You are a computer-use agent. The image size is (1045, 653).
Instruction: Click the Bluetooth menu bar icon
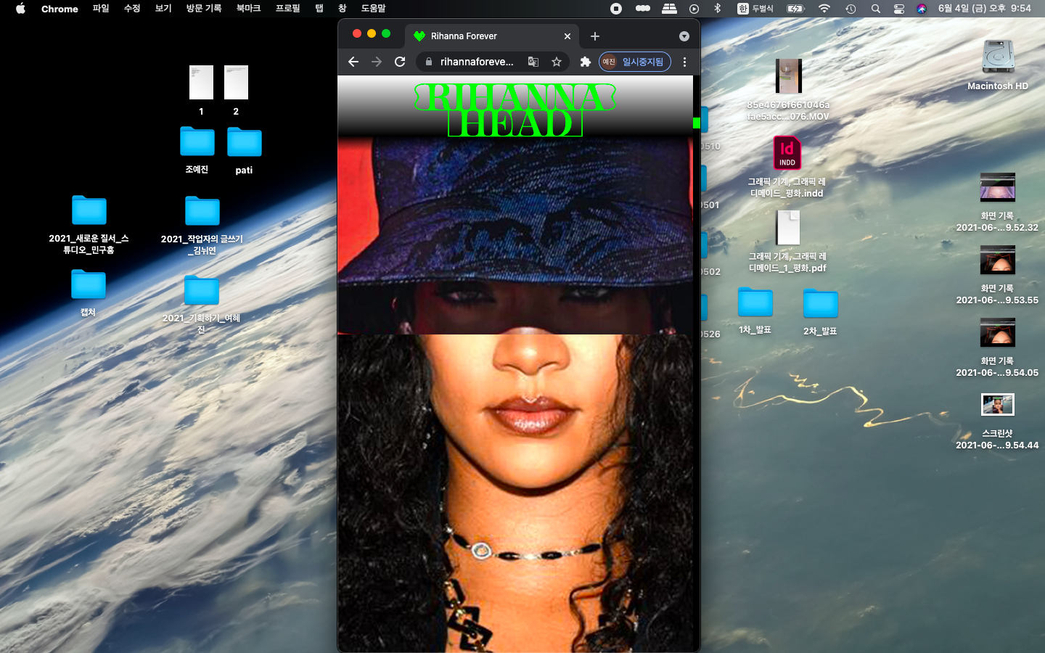718,9
